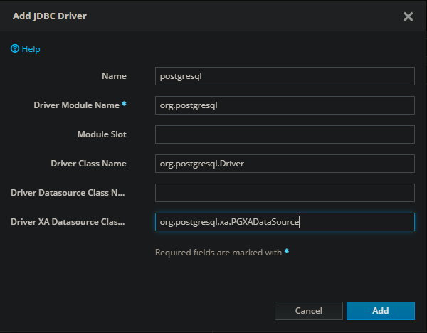This screenshot has height=333, width=427.
Task: Focus the Name field containing postgresql
Action: pyautogui.click(x=285, y=76)
